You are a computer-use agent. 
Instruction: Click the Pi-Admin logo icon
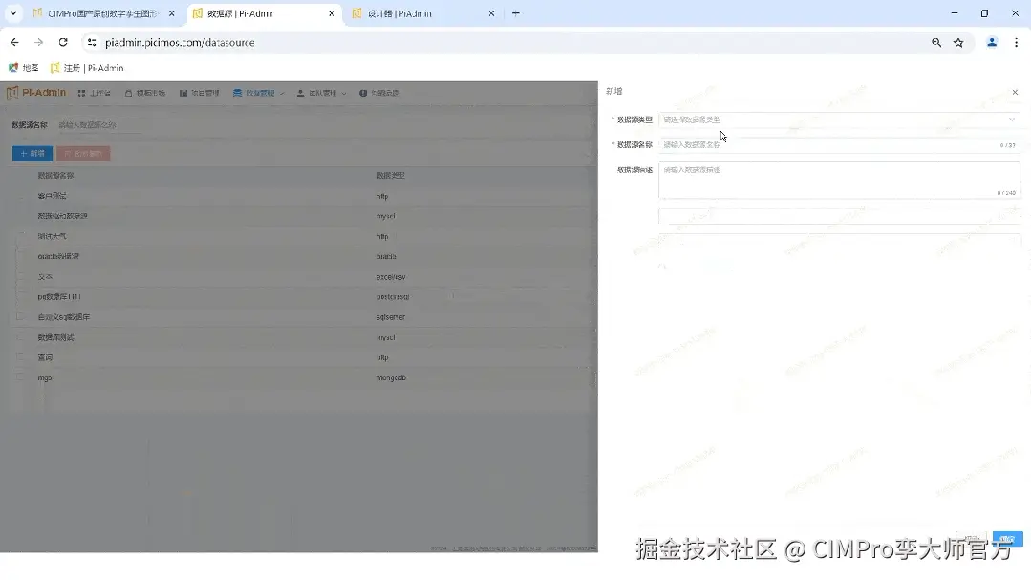pyautogui.click(x=13, y=93)
